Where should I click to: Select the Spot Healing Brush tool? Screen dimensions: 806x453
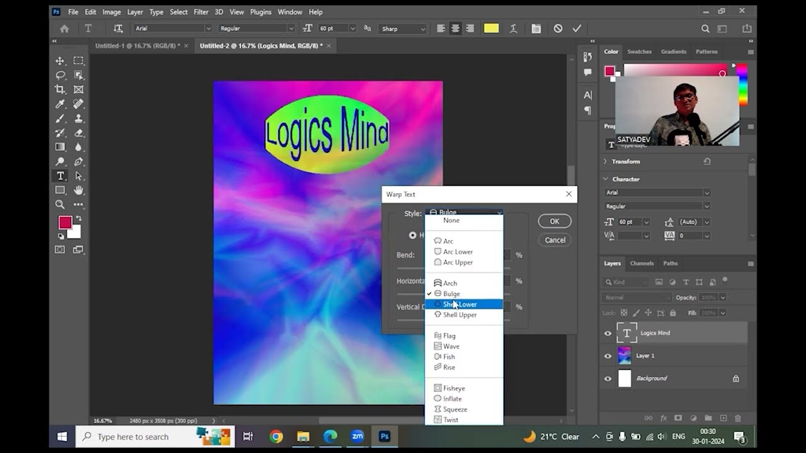79,104
